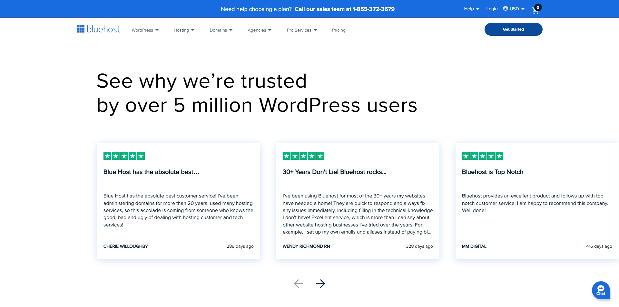Open the chat widget

coord(601,290)
